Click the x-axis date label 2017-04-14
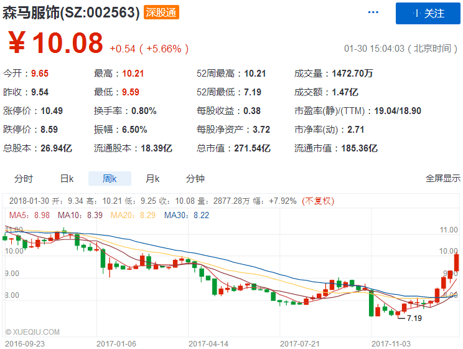The height and width of the screenshot is (349, 463). [x=208, y=343]
